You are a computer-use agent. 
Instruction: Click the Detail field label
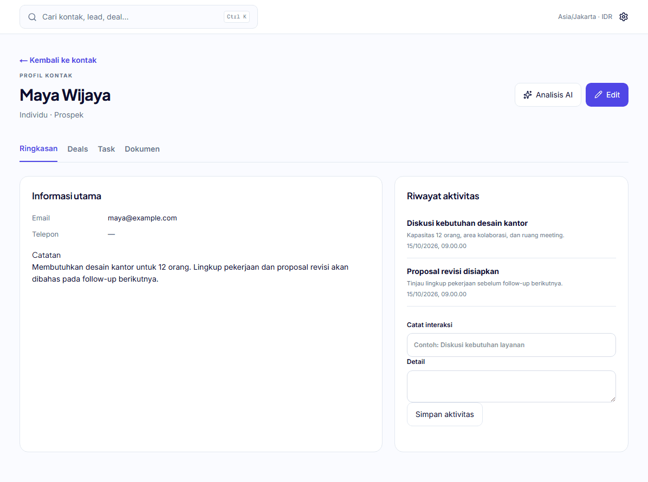[416, 362]
